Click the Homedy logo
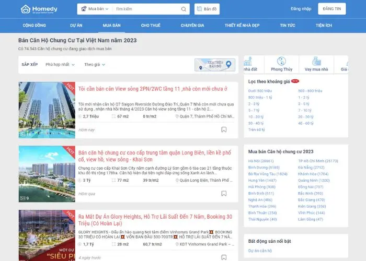The image size is (366, 261). [x=39, y=9]
